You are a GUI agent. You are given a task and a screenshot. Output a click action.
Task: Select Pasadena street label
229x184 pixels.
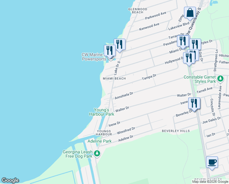point(170,43)
